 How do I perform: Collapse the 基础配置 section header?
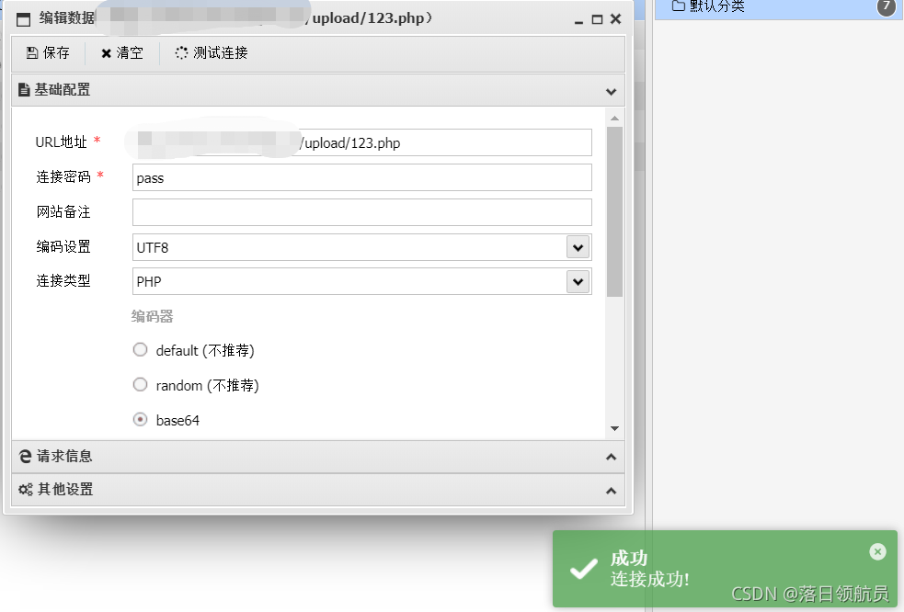pyautogui.click(x=318, y=90)
